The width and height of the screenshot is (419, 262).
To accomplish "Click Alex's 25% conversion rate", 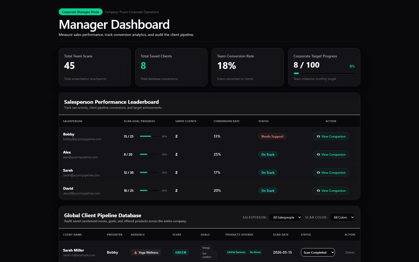I will (x=217, y=155).
